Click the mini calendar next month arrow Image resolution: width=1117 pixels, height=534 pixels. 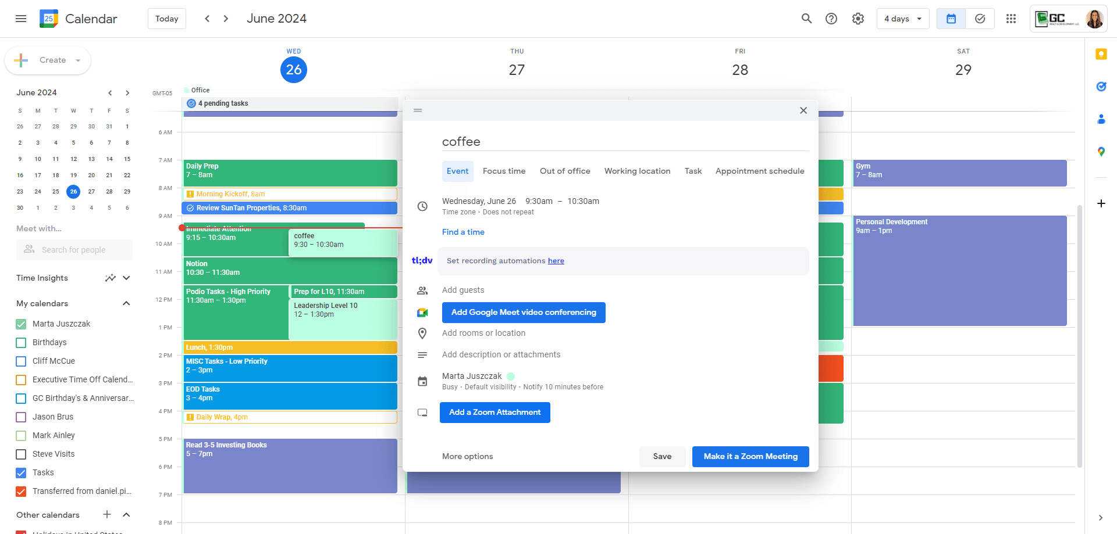click(x=127, y=92)
